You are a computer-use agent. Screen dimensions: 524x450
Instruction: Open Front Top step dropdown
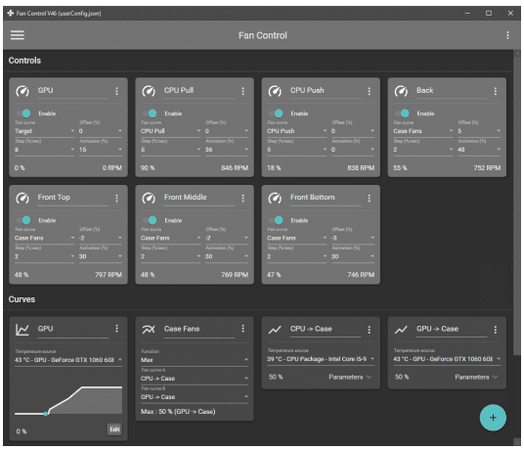point(44,256)
